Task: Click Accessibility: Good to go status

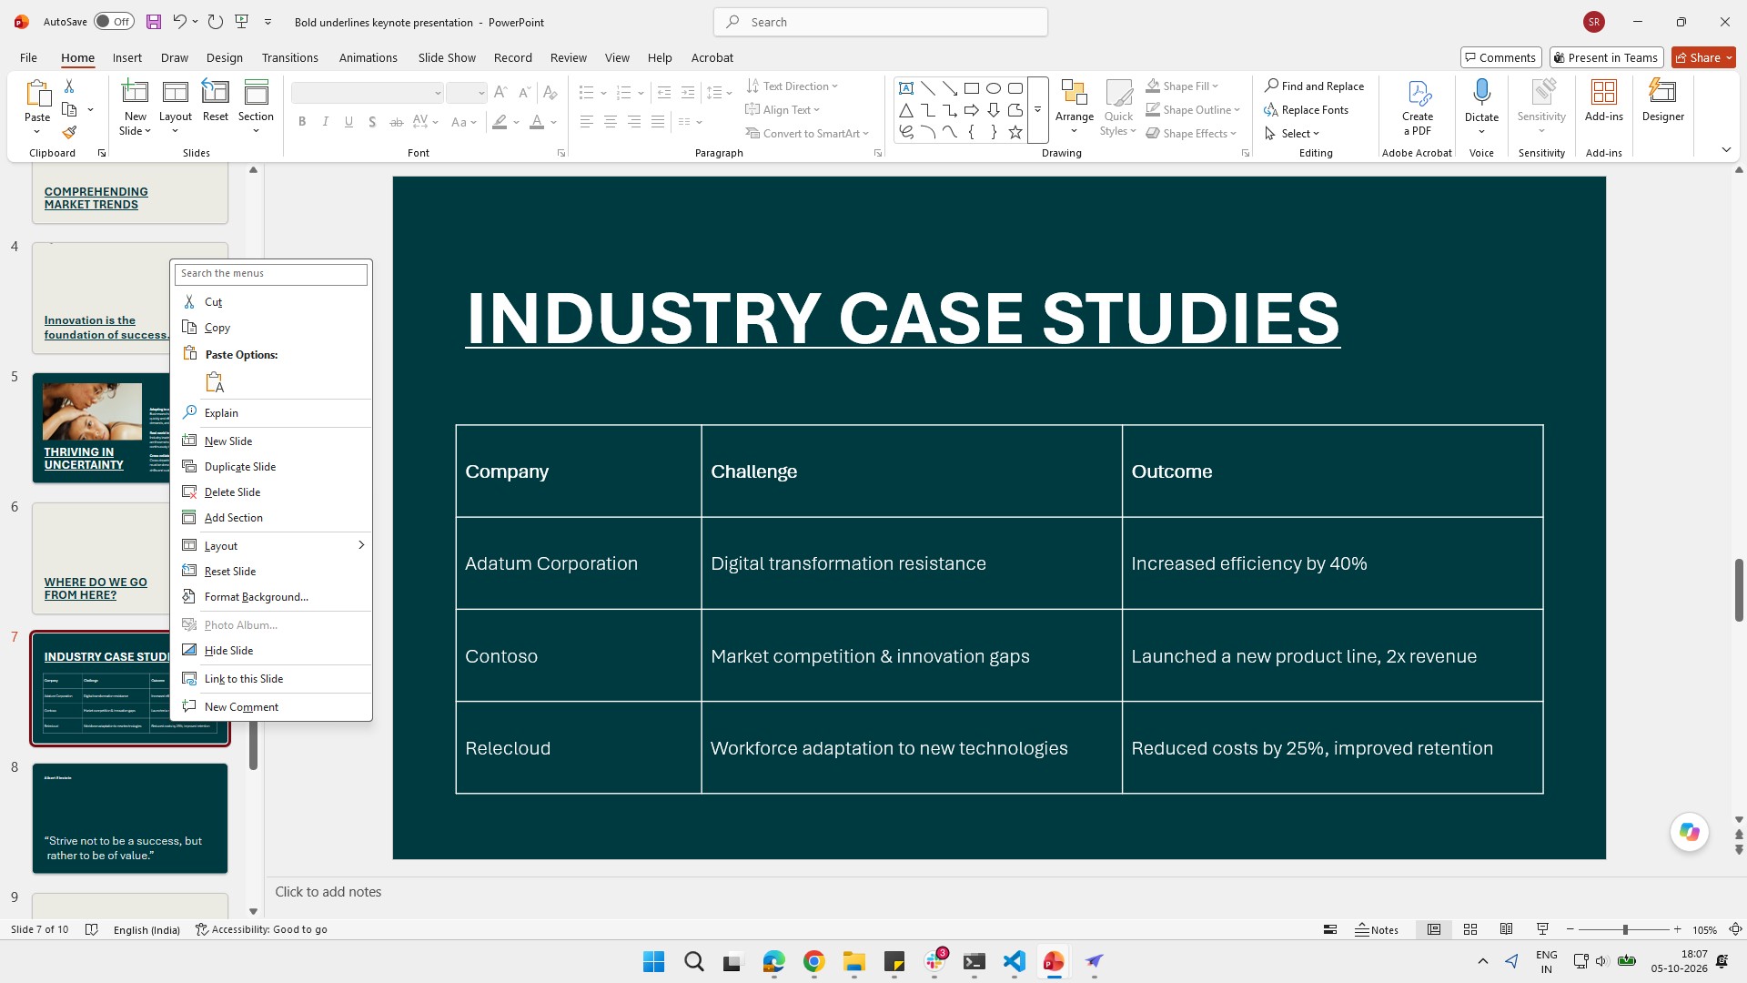Action: [x=261, y=929]
